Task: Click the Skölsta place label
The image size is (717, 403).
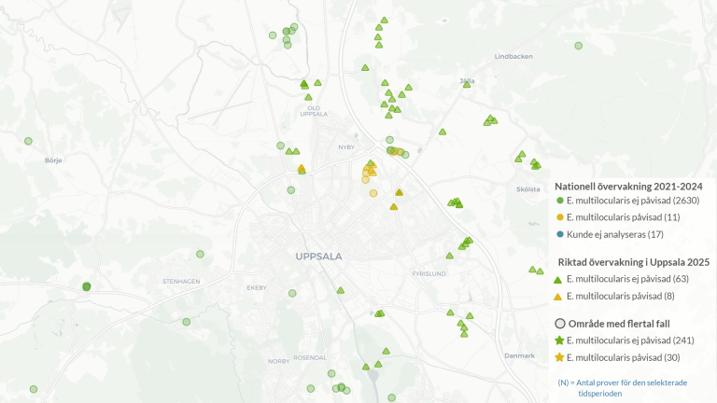Action: (x=527, y=188)
